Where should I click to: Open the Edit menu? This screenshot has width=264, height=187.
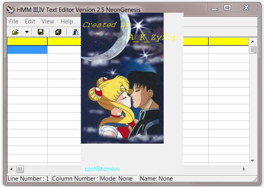pyautogui.click(x=30, y=21)
